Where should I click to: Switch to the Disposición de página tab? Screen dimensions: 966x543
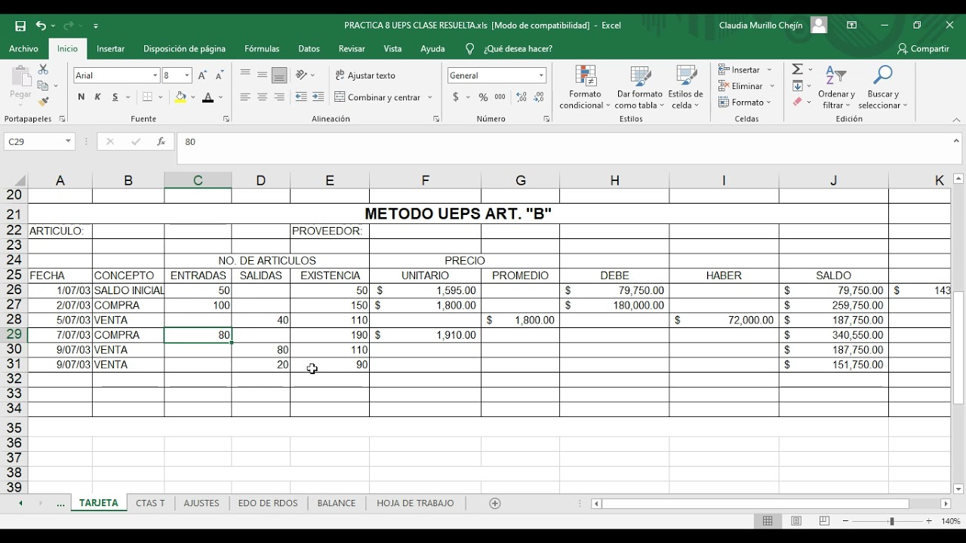click(184, 48)
